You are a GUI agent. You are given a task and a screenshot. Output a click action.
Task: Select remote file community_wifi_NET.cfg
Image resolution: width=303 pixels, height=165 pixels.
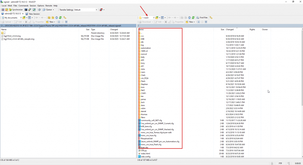(151, 120)
